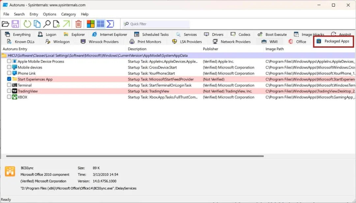Viewport: 356px width, 203px height.
Task: Enable the Terminal entry checkbox
Action: pyautogui.click(x=9, y=85)
